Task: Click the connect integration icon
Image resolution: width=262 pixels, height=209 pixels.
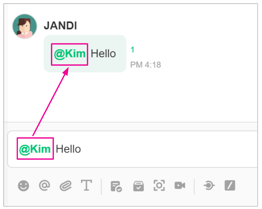Action: pos(209,186)
